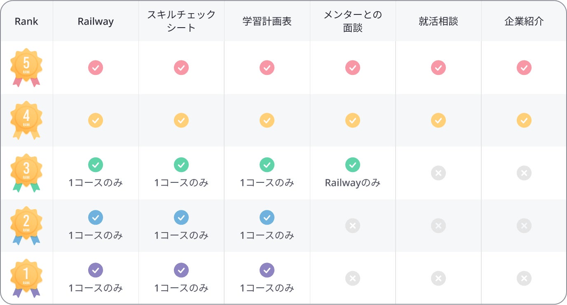Click the blue checkmark for Rank 2 学習計画表
Screen dimensions: 567x305
[267, 217]
